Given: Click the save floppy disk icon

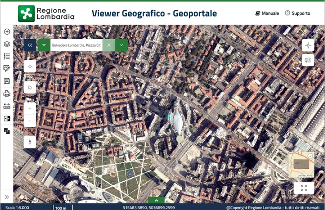Looking at the screenshot, I should click(7, 81).
